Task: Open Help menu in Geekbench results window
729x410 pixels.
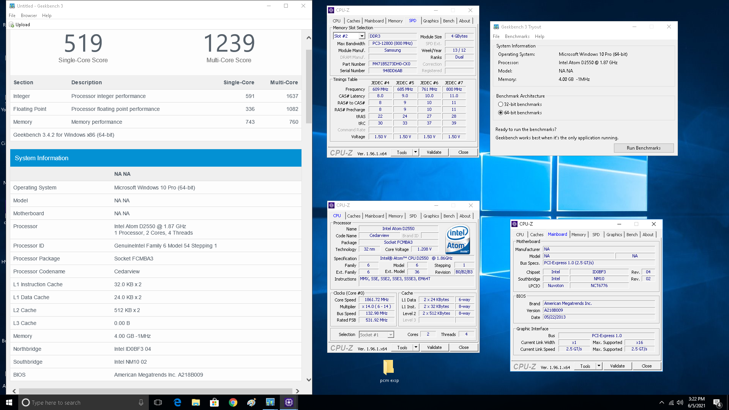Action: (x=47, y=16)
